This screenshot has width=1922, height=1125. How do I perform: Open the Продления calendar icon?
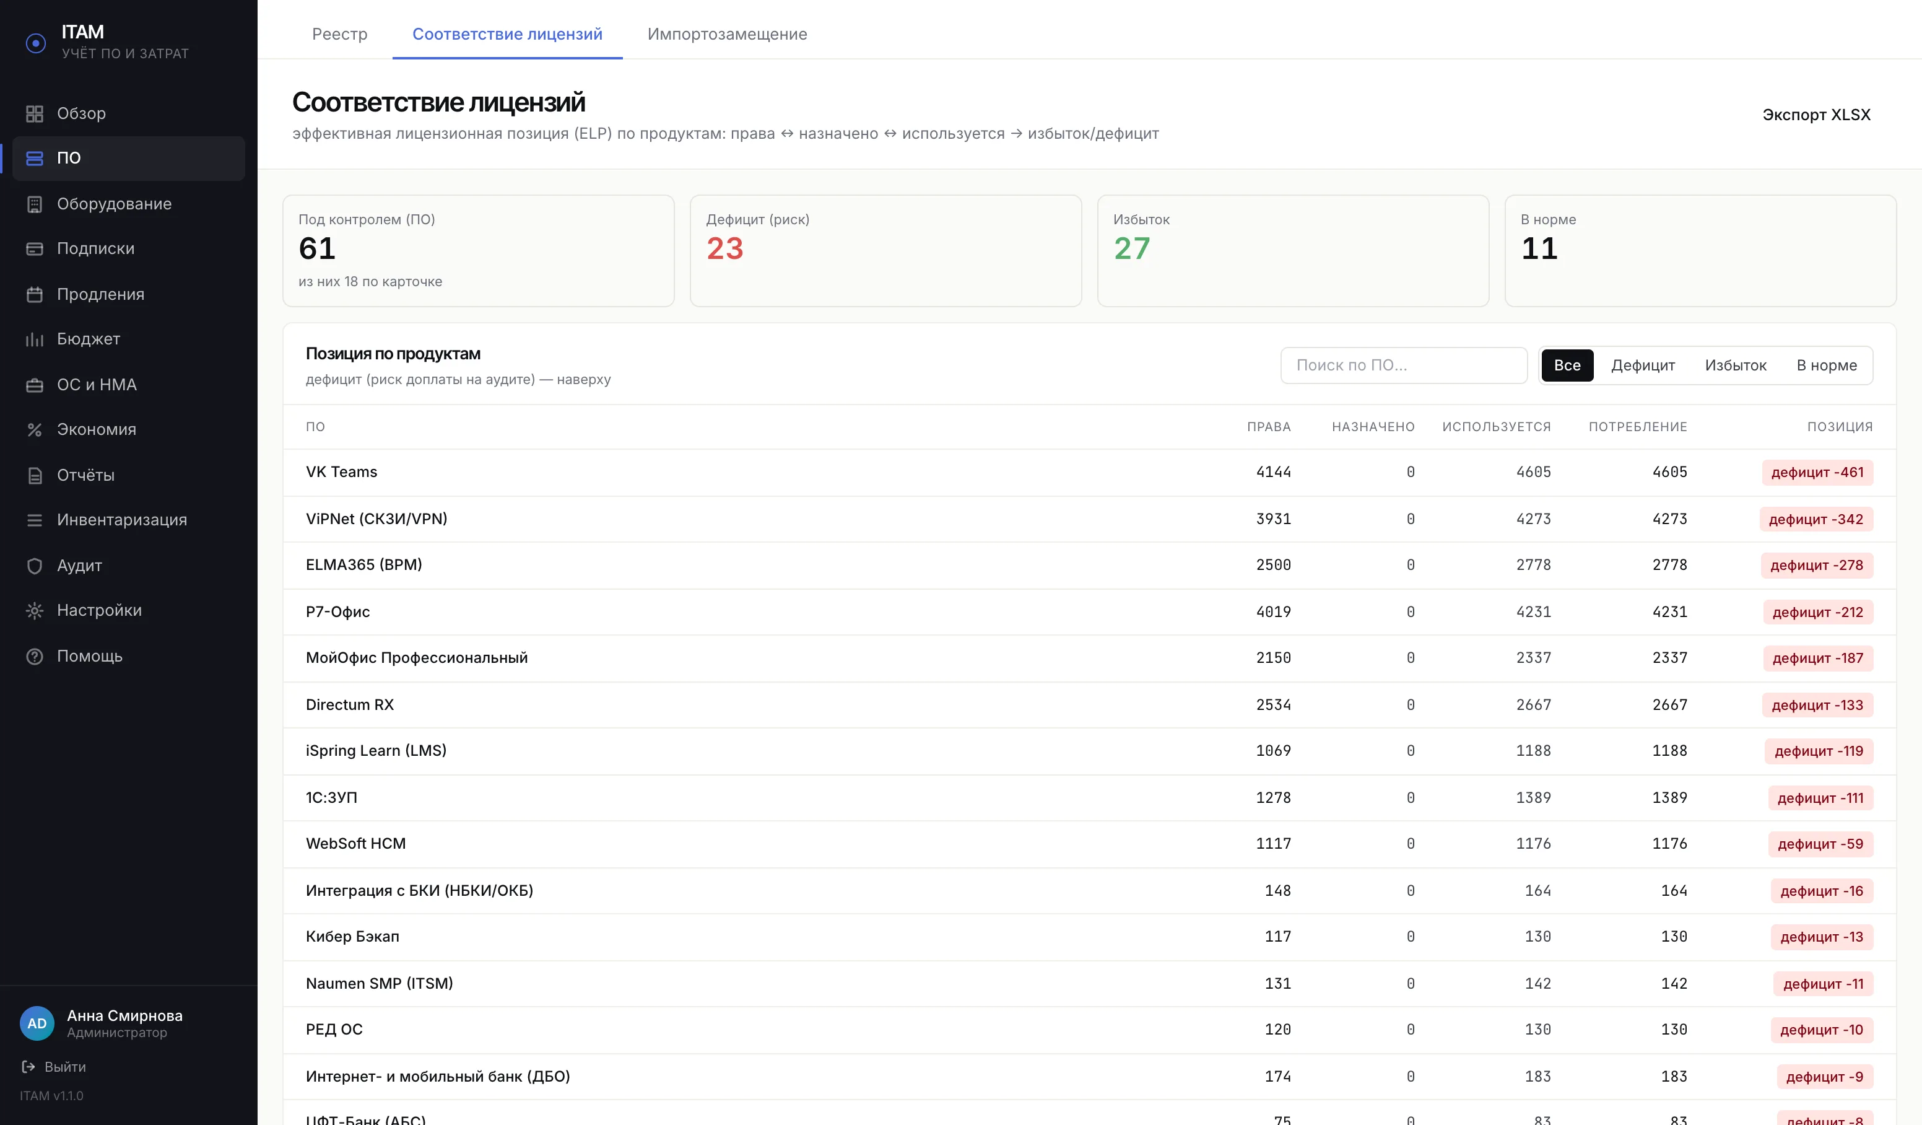[x=34, y=295]
